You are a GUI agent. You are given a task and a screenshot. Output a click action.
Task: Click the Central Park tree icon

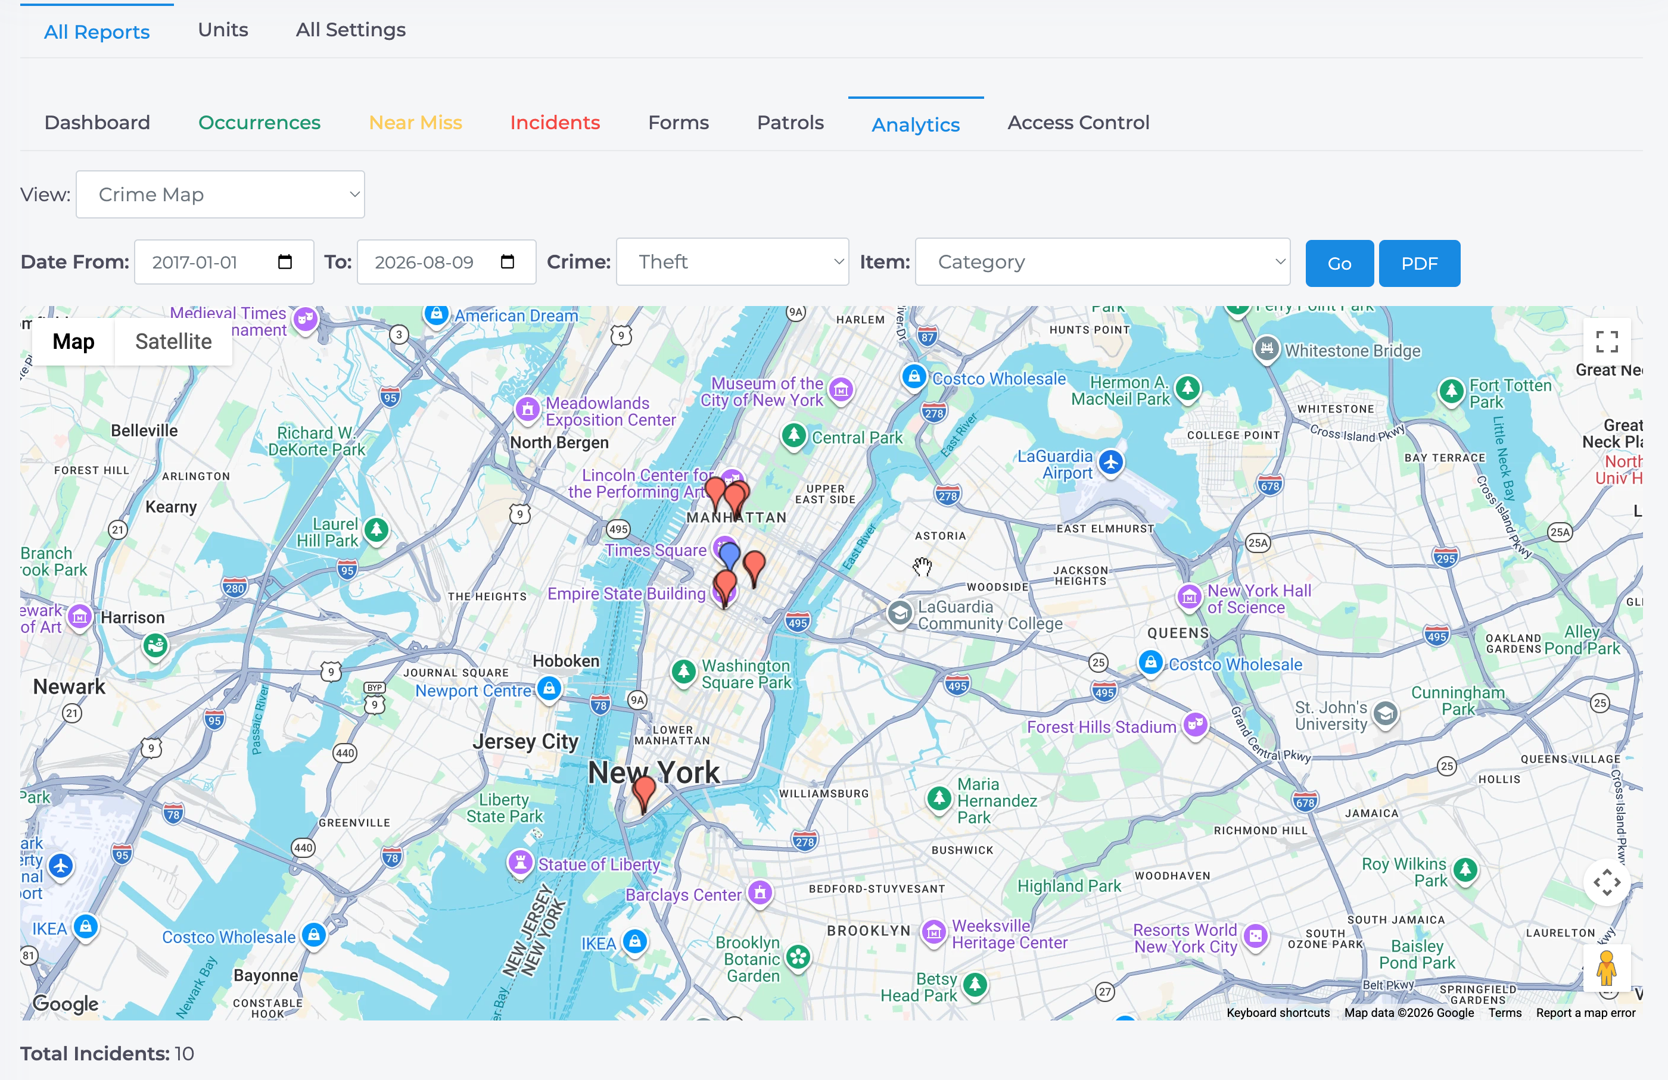[x=793, y=436]
